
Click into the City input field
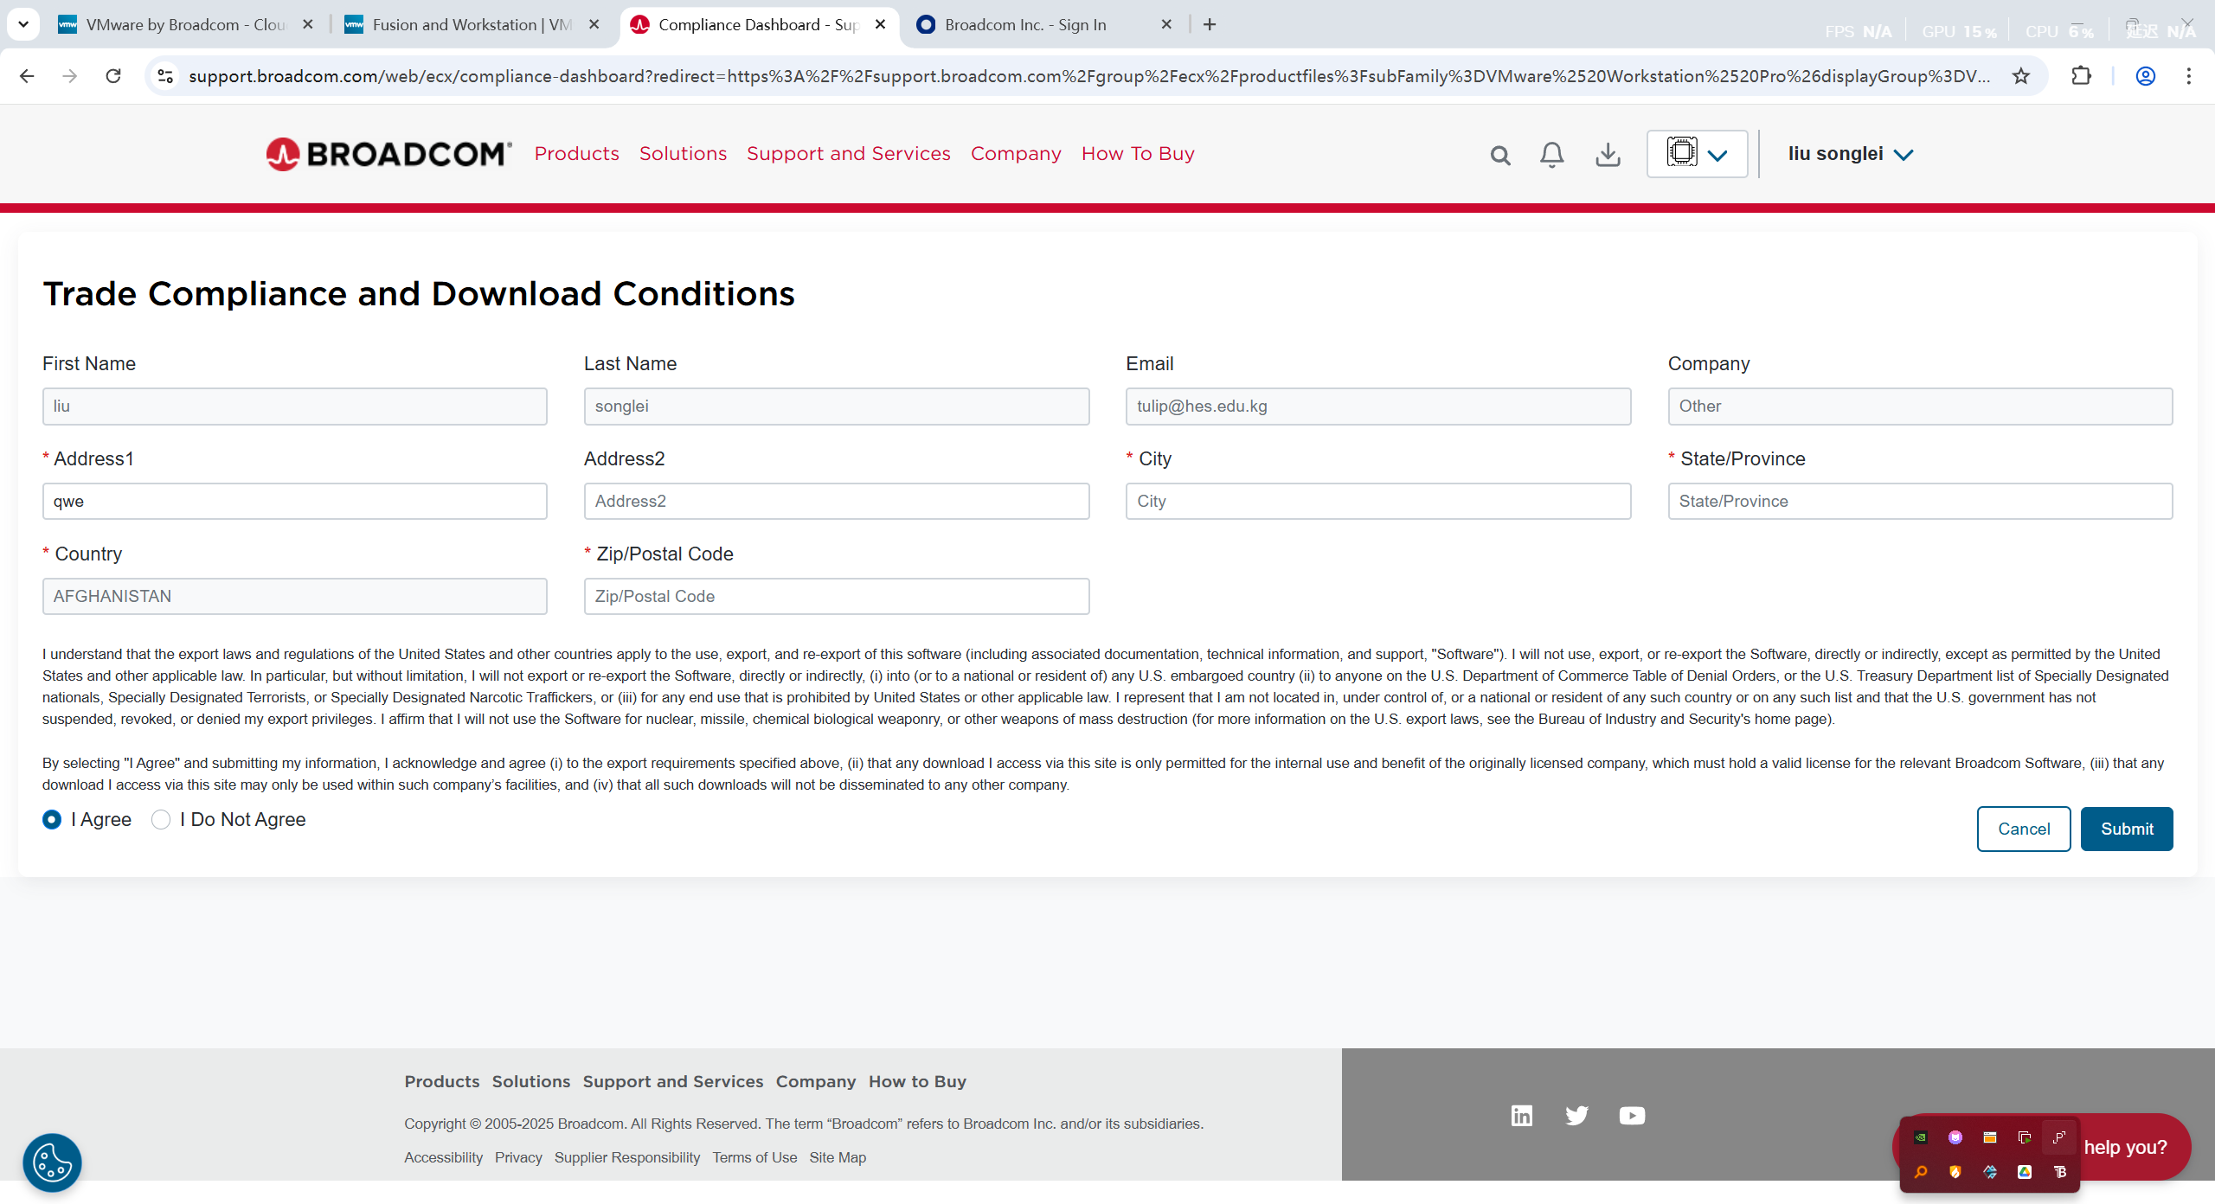coord(1377,501)
